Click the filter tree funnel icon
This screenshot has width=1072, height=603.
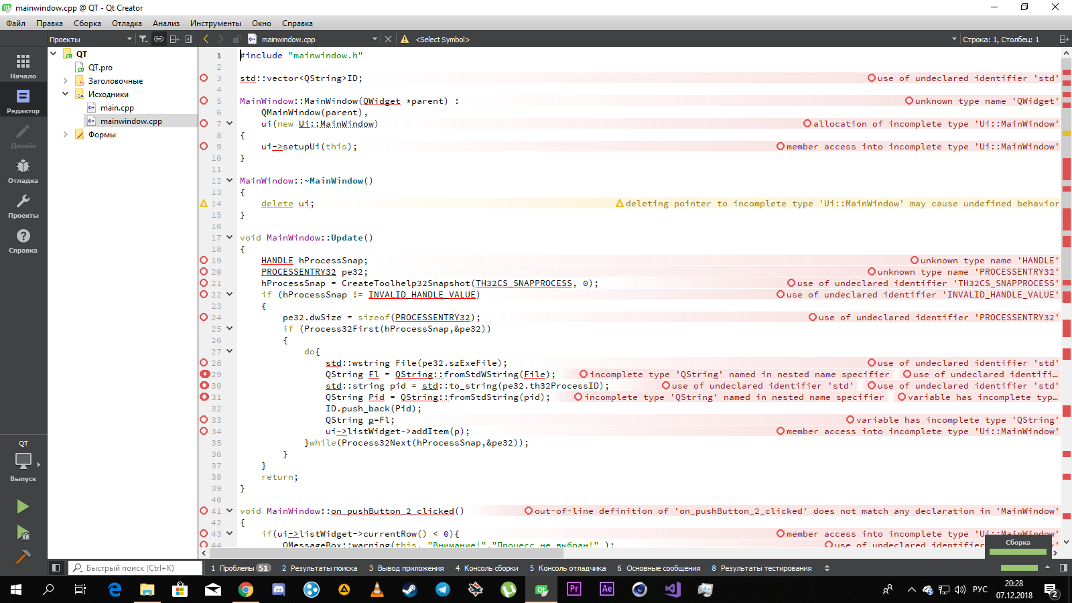coord(143,40)
